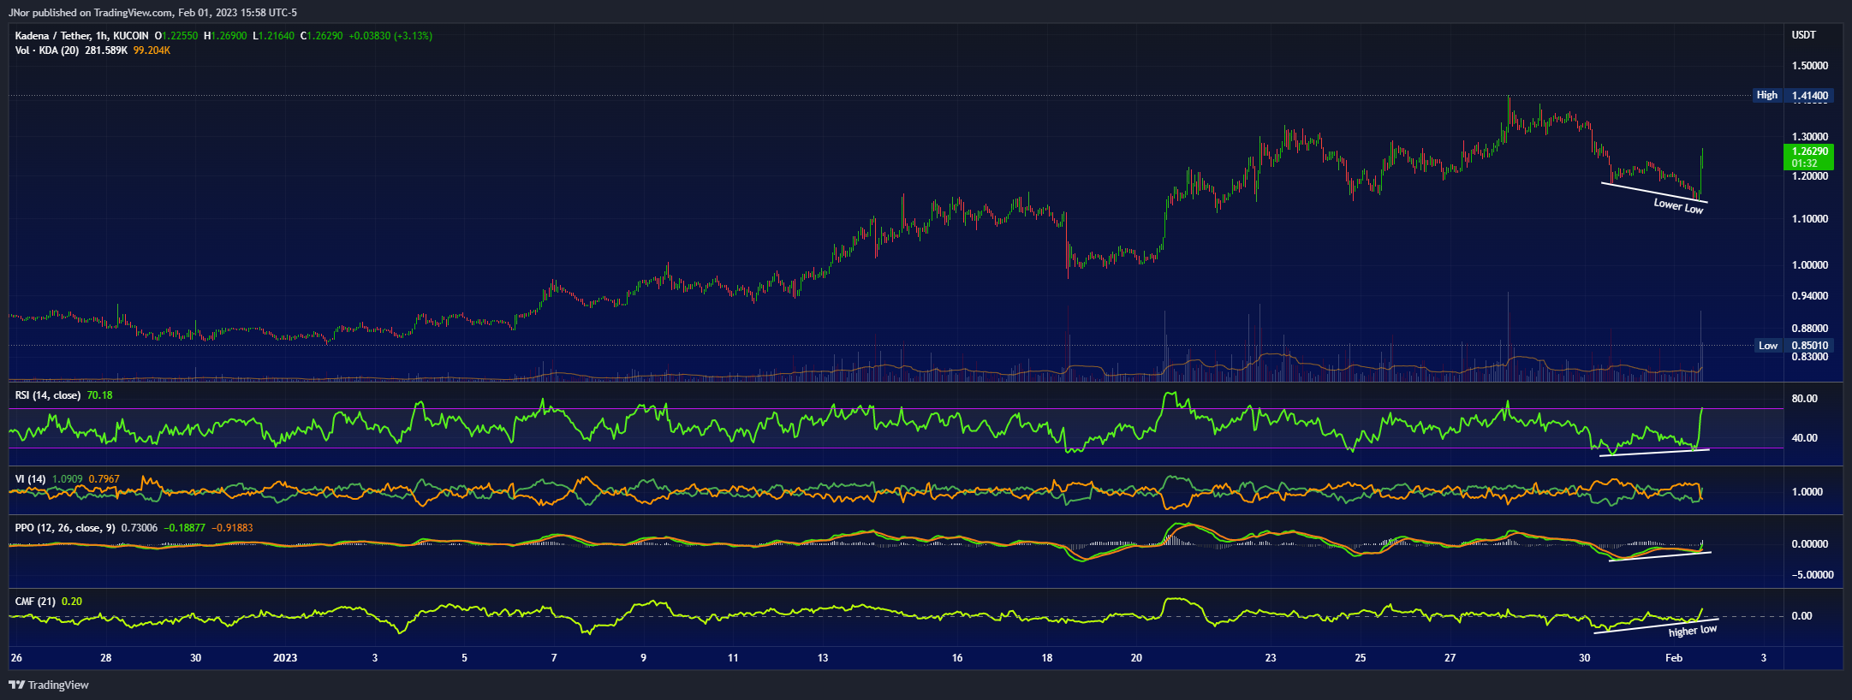
Task: Select the Kadena / Tether, 1h, KUCOIN title
Action: pos(82,36)
